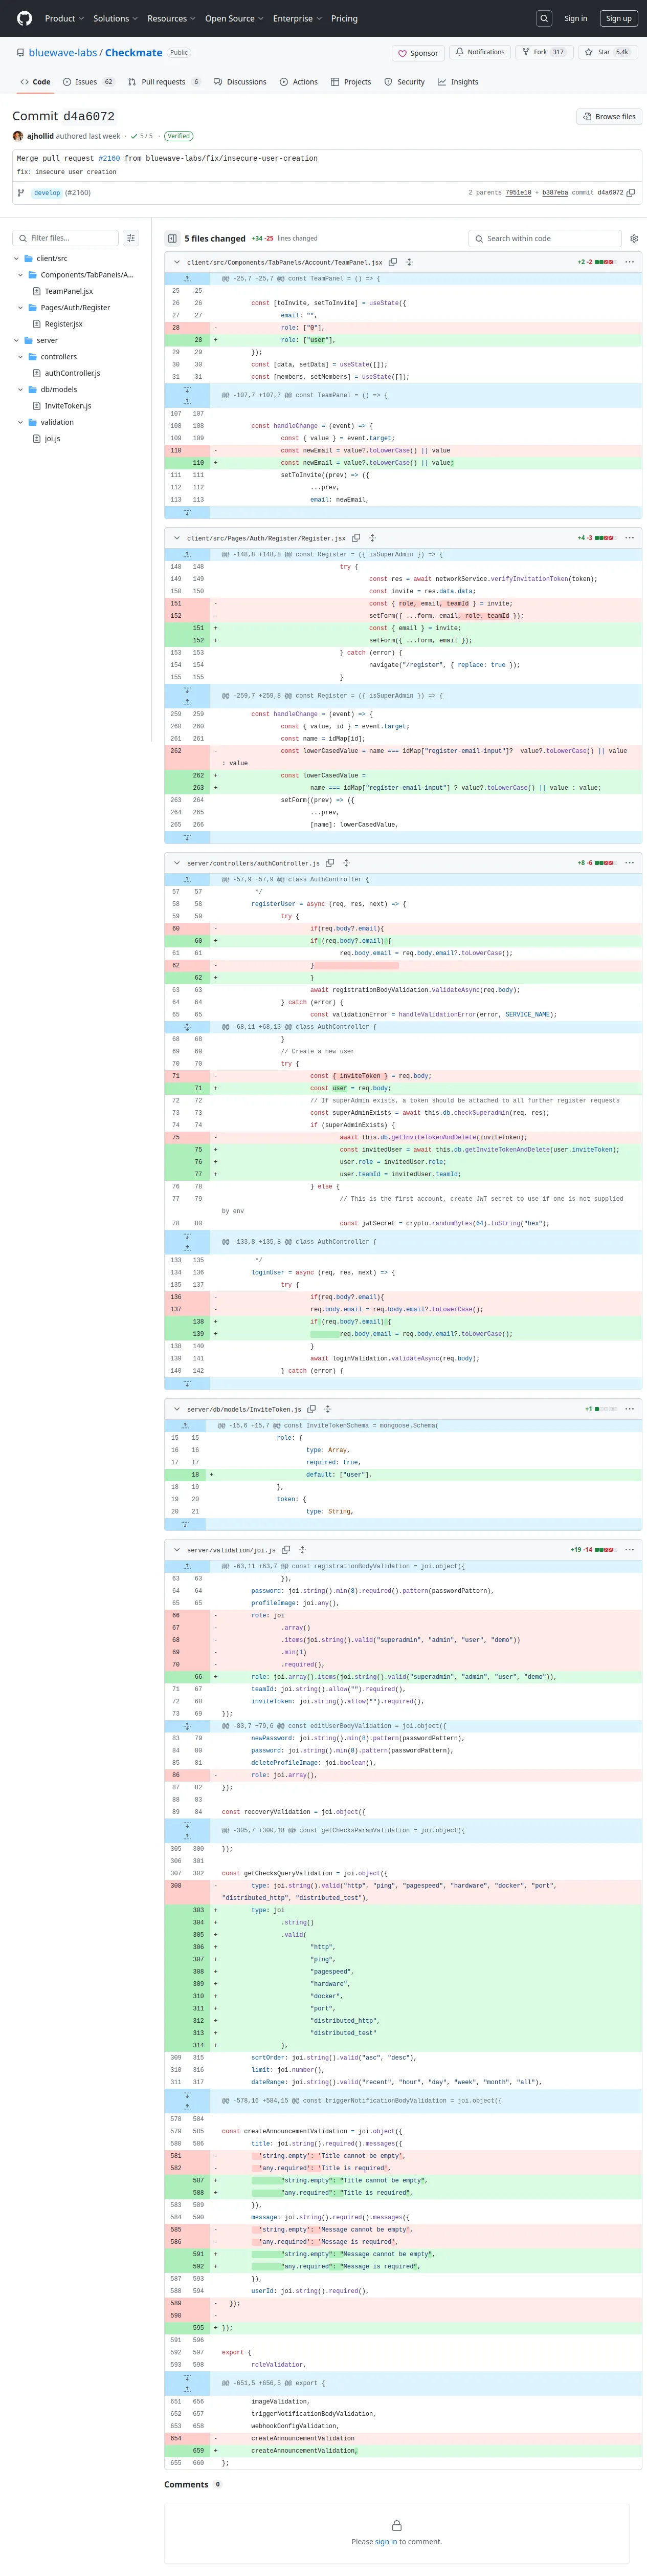Expand hidden lines above line 25 in TeamPanel.jsx
647x2576 pixels.
click(x=186, y=278)
